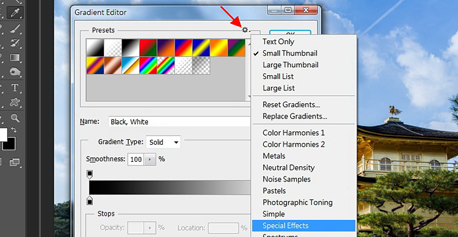
Task: Choose the Transparent Stripes gradient preset
Action: pyautogui.click(x=183, y=65)
